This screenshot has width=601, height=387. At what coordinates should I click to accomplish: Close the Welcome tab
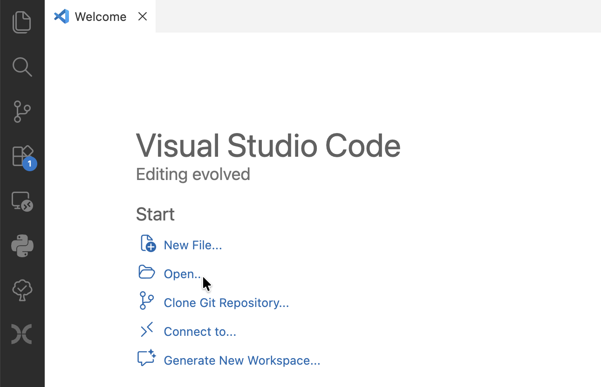tap(142, 16)
